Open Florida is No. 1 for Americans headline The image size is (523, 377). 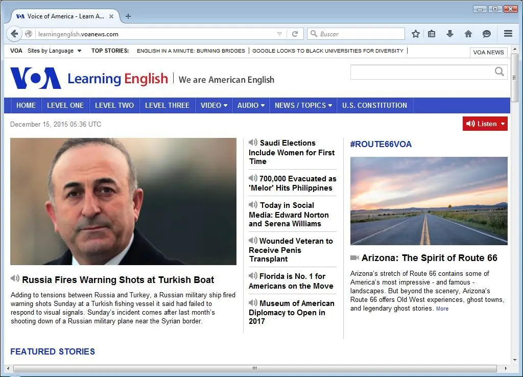[x=291, y=281]
